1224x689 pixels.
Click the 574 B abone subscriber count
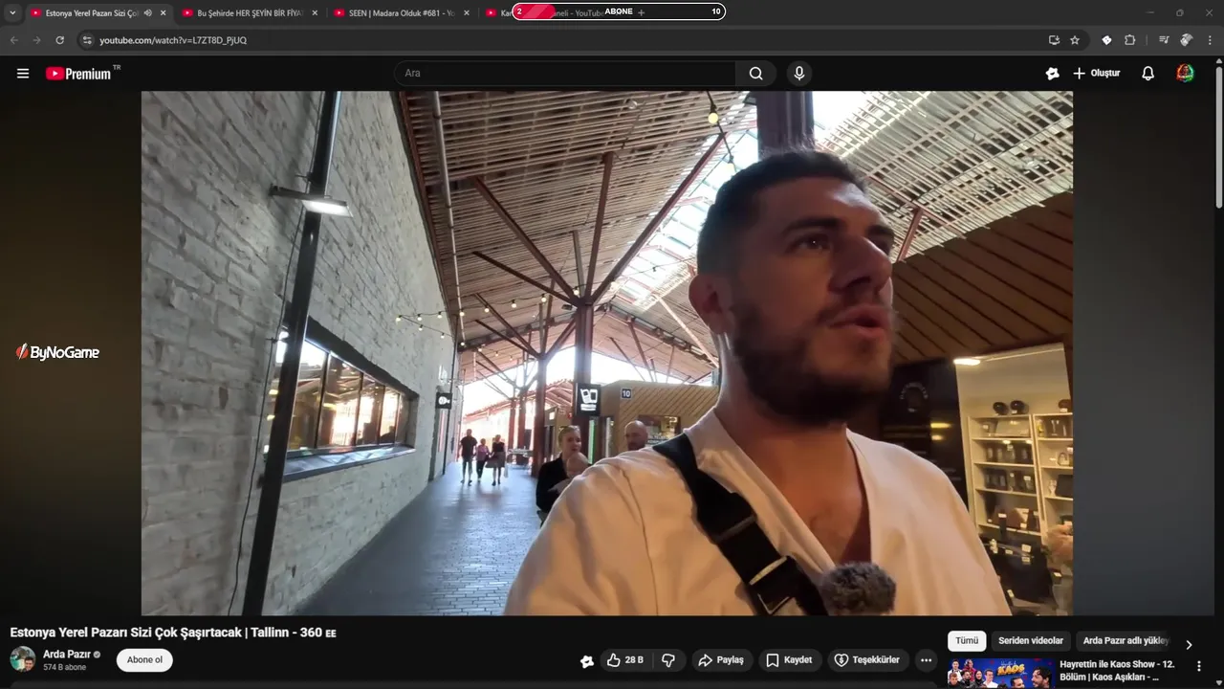64,667
